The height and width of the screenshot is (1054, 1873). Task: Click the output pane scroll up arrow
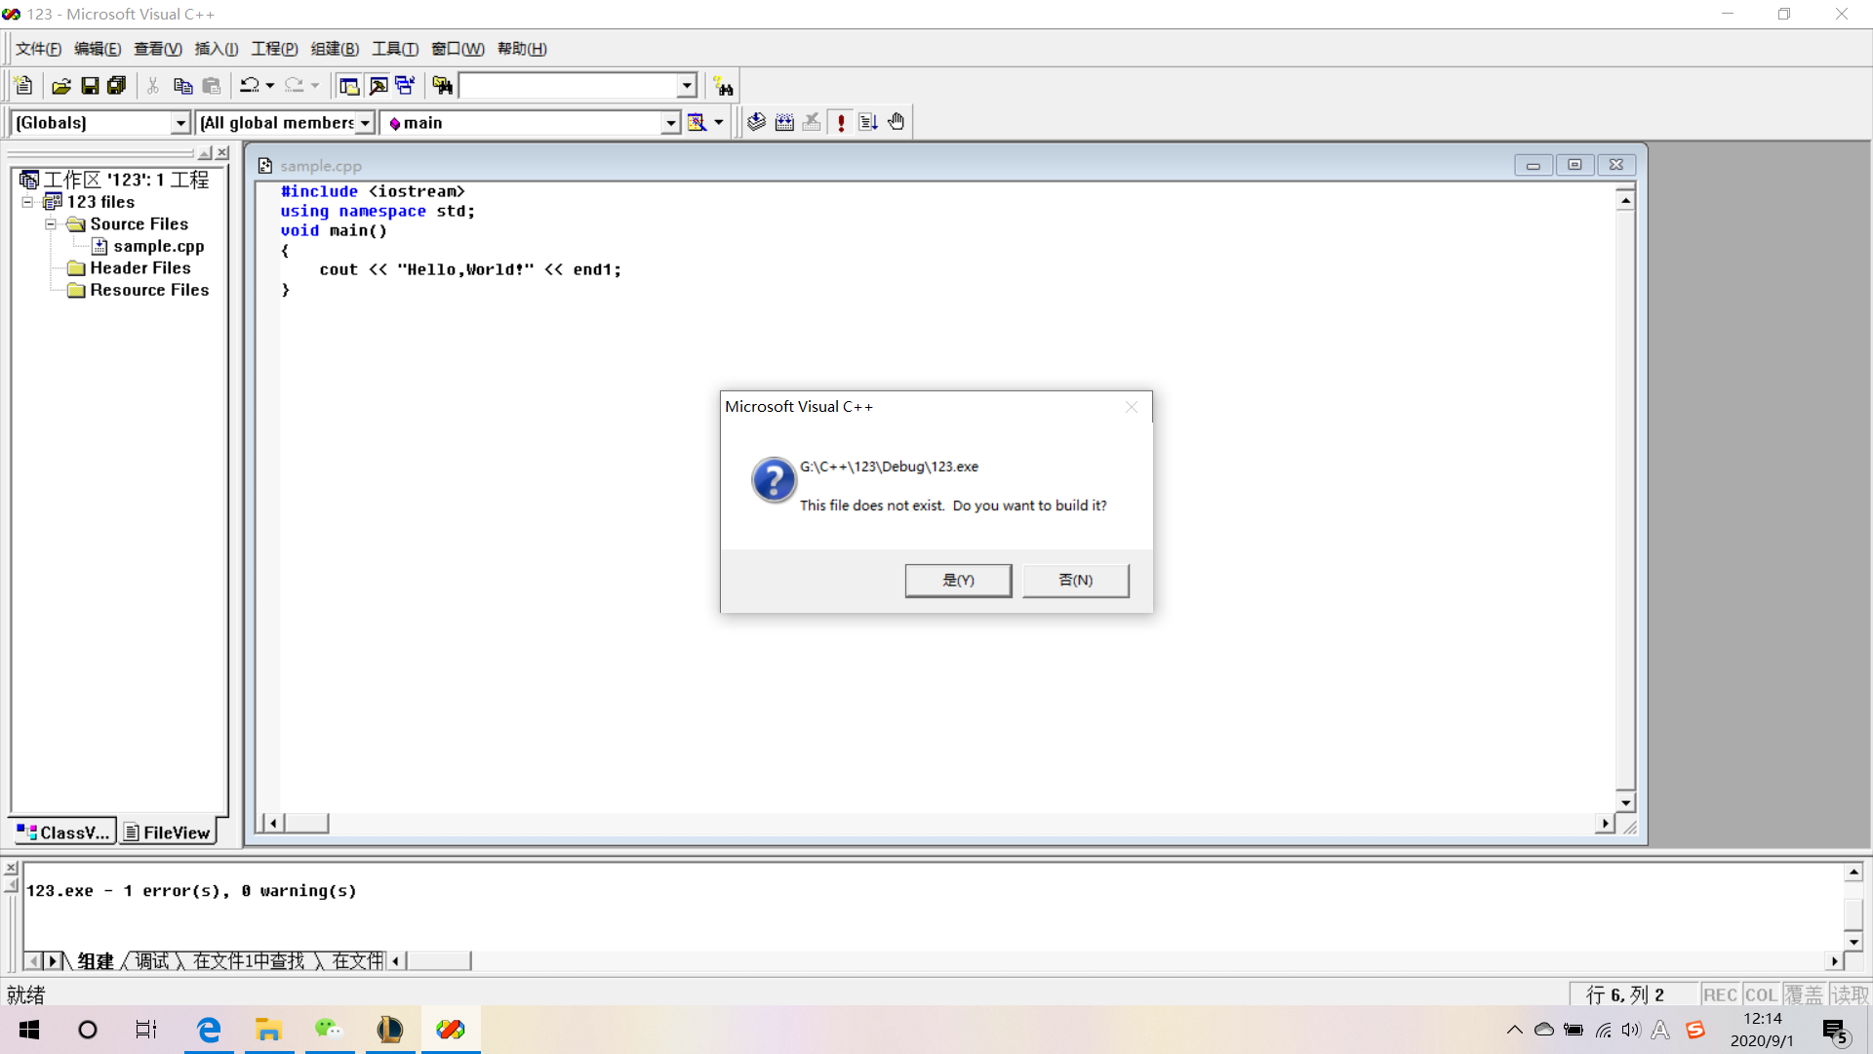(1853, 872)
